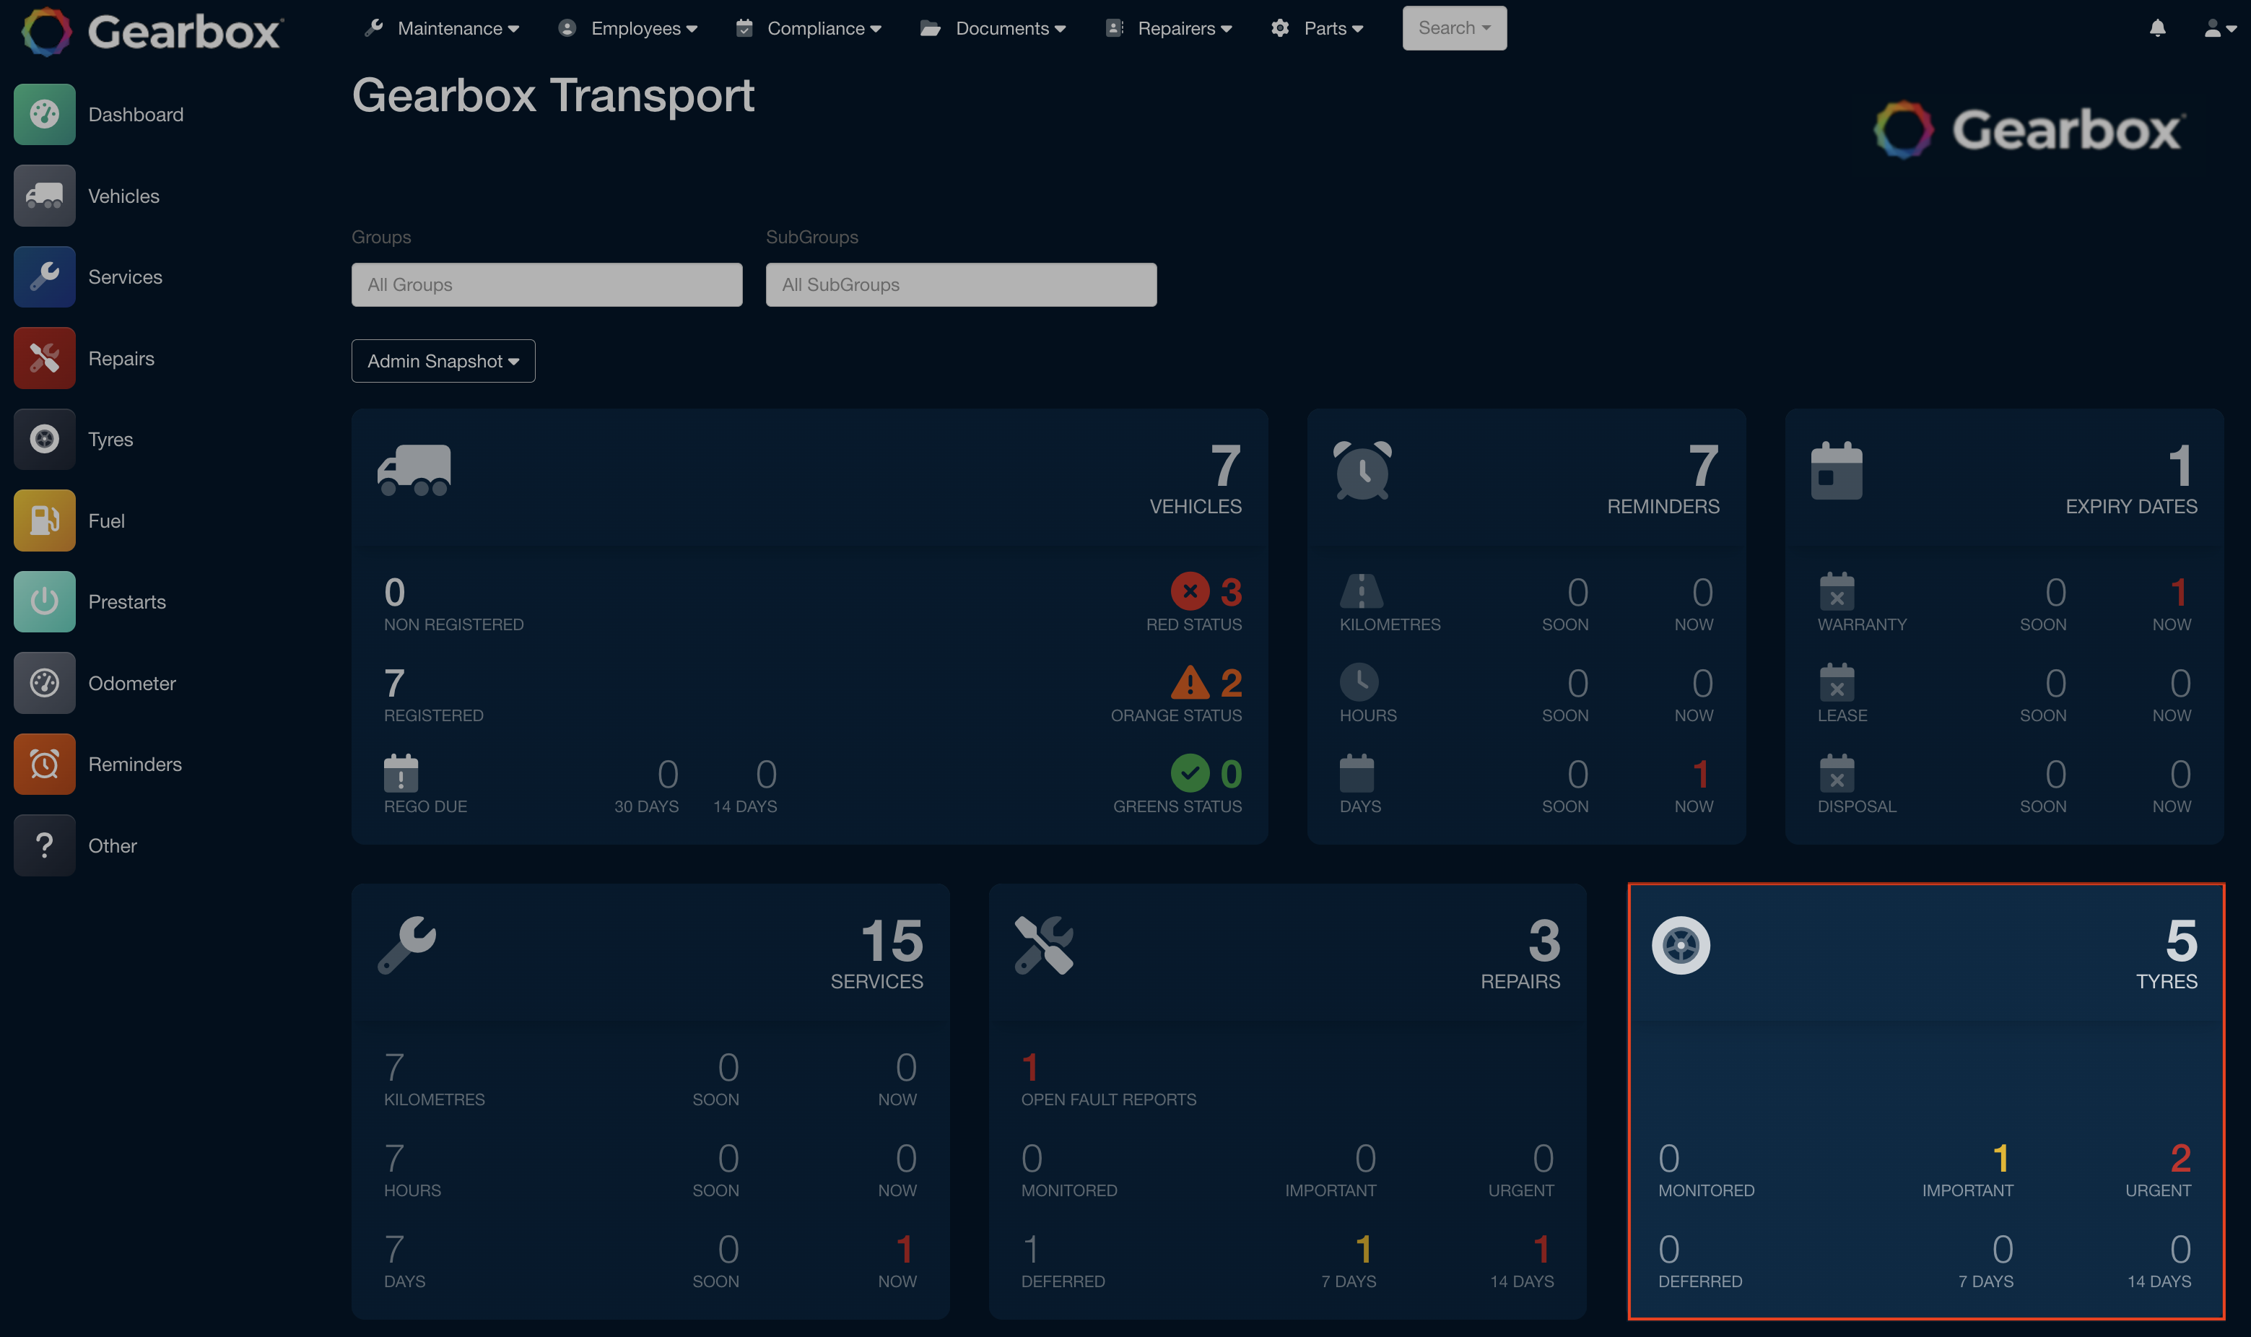Open the Fuel pump sidebar icon
Screen dimensions: 2251x1337
click(x=44, y=520)
